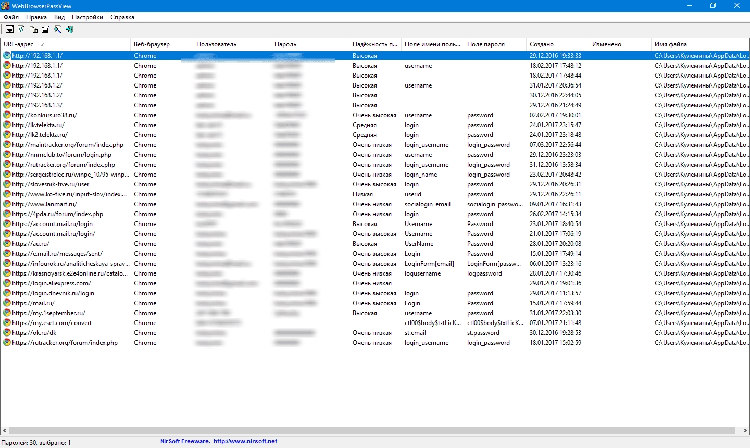Click the horizontal scrollbar right arrow
Image resolution: width=750 pixels, height=448 pixels.
click(x=745, y=431)
